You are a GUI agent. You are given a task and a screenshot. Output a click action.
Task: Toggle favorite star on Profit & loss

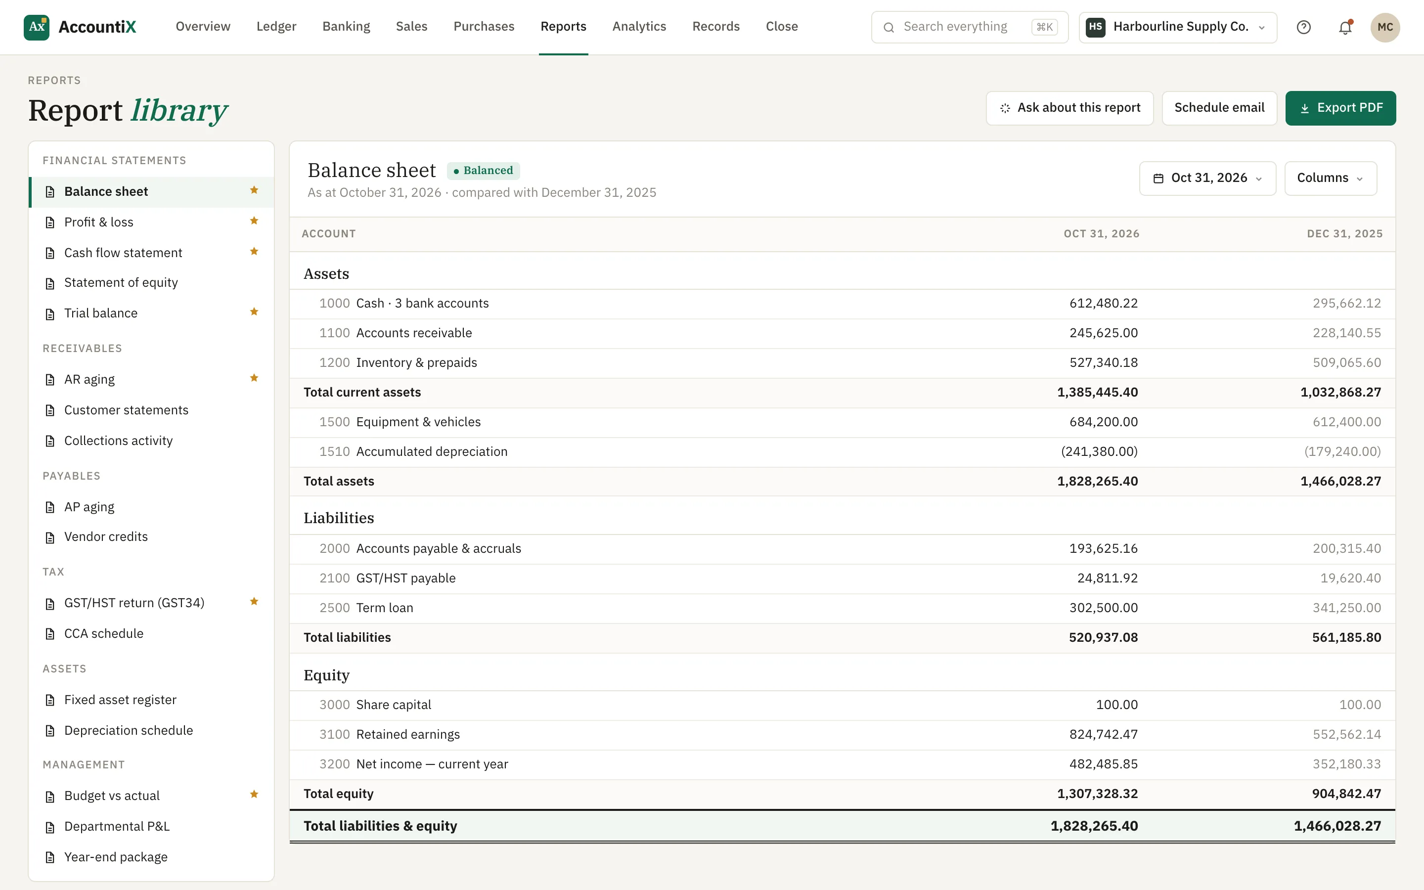(x=254, y=221)
